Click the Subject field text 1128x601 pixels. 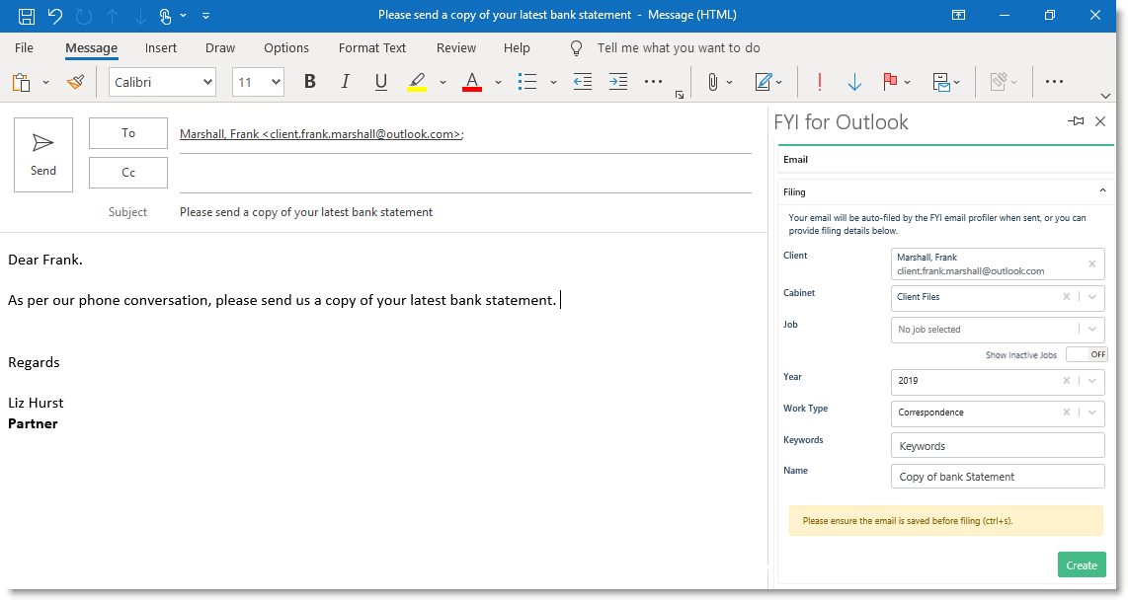click(306, 212)
